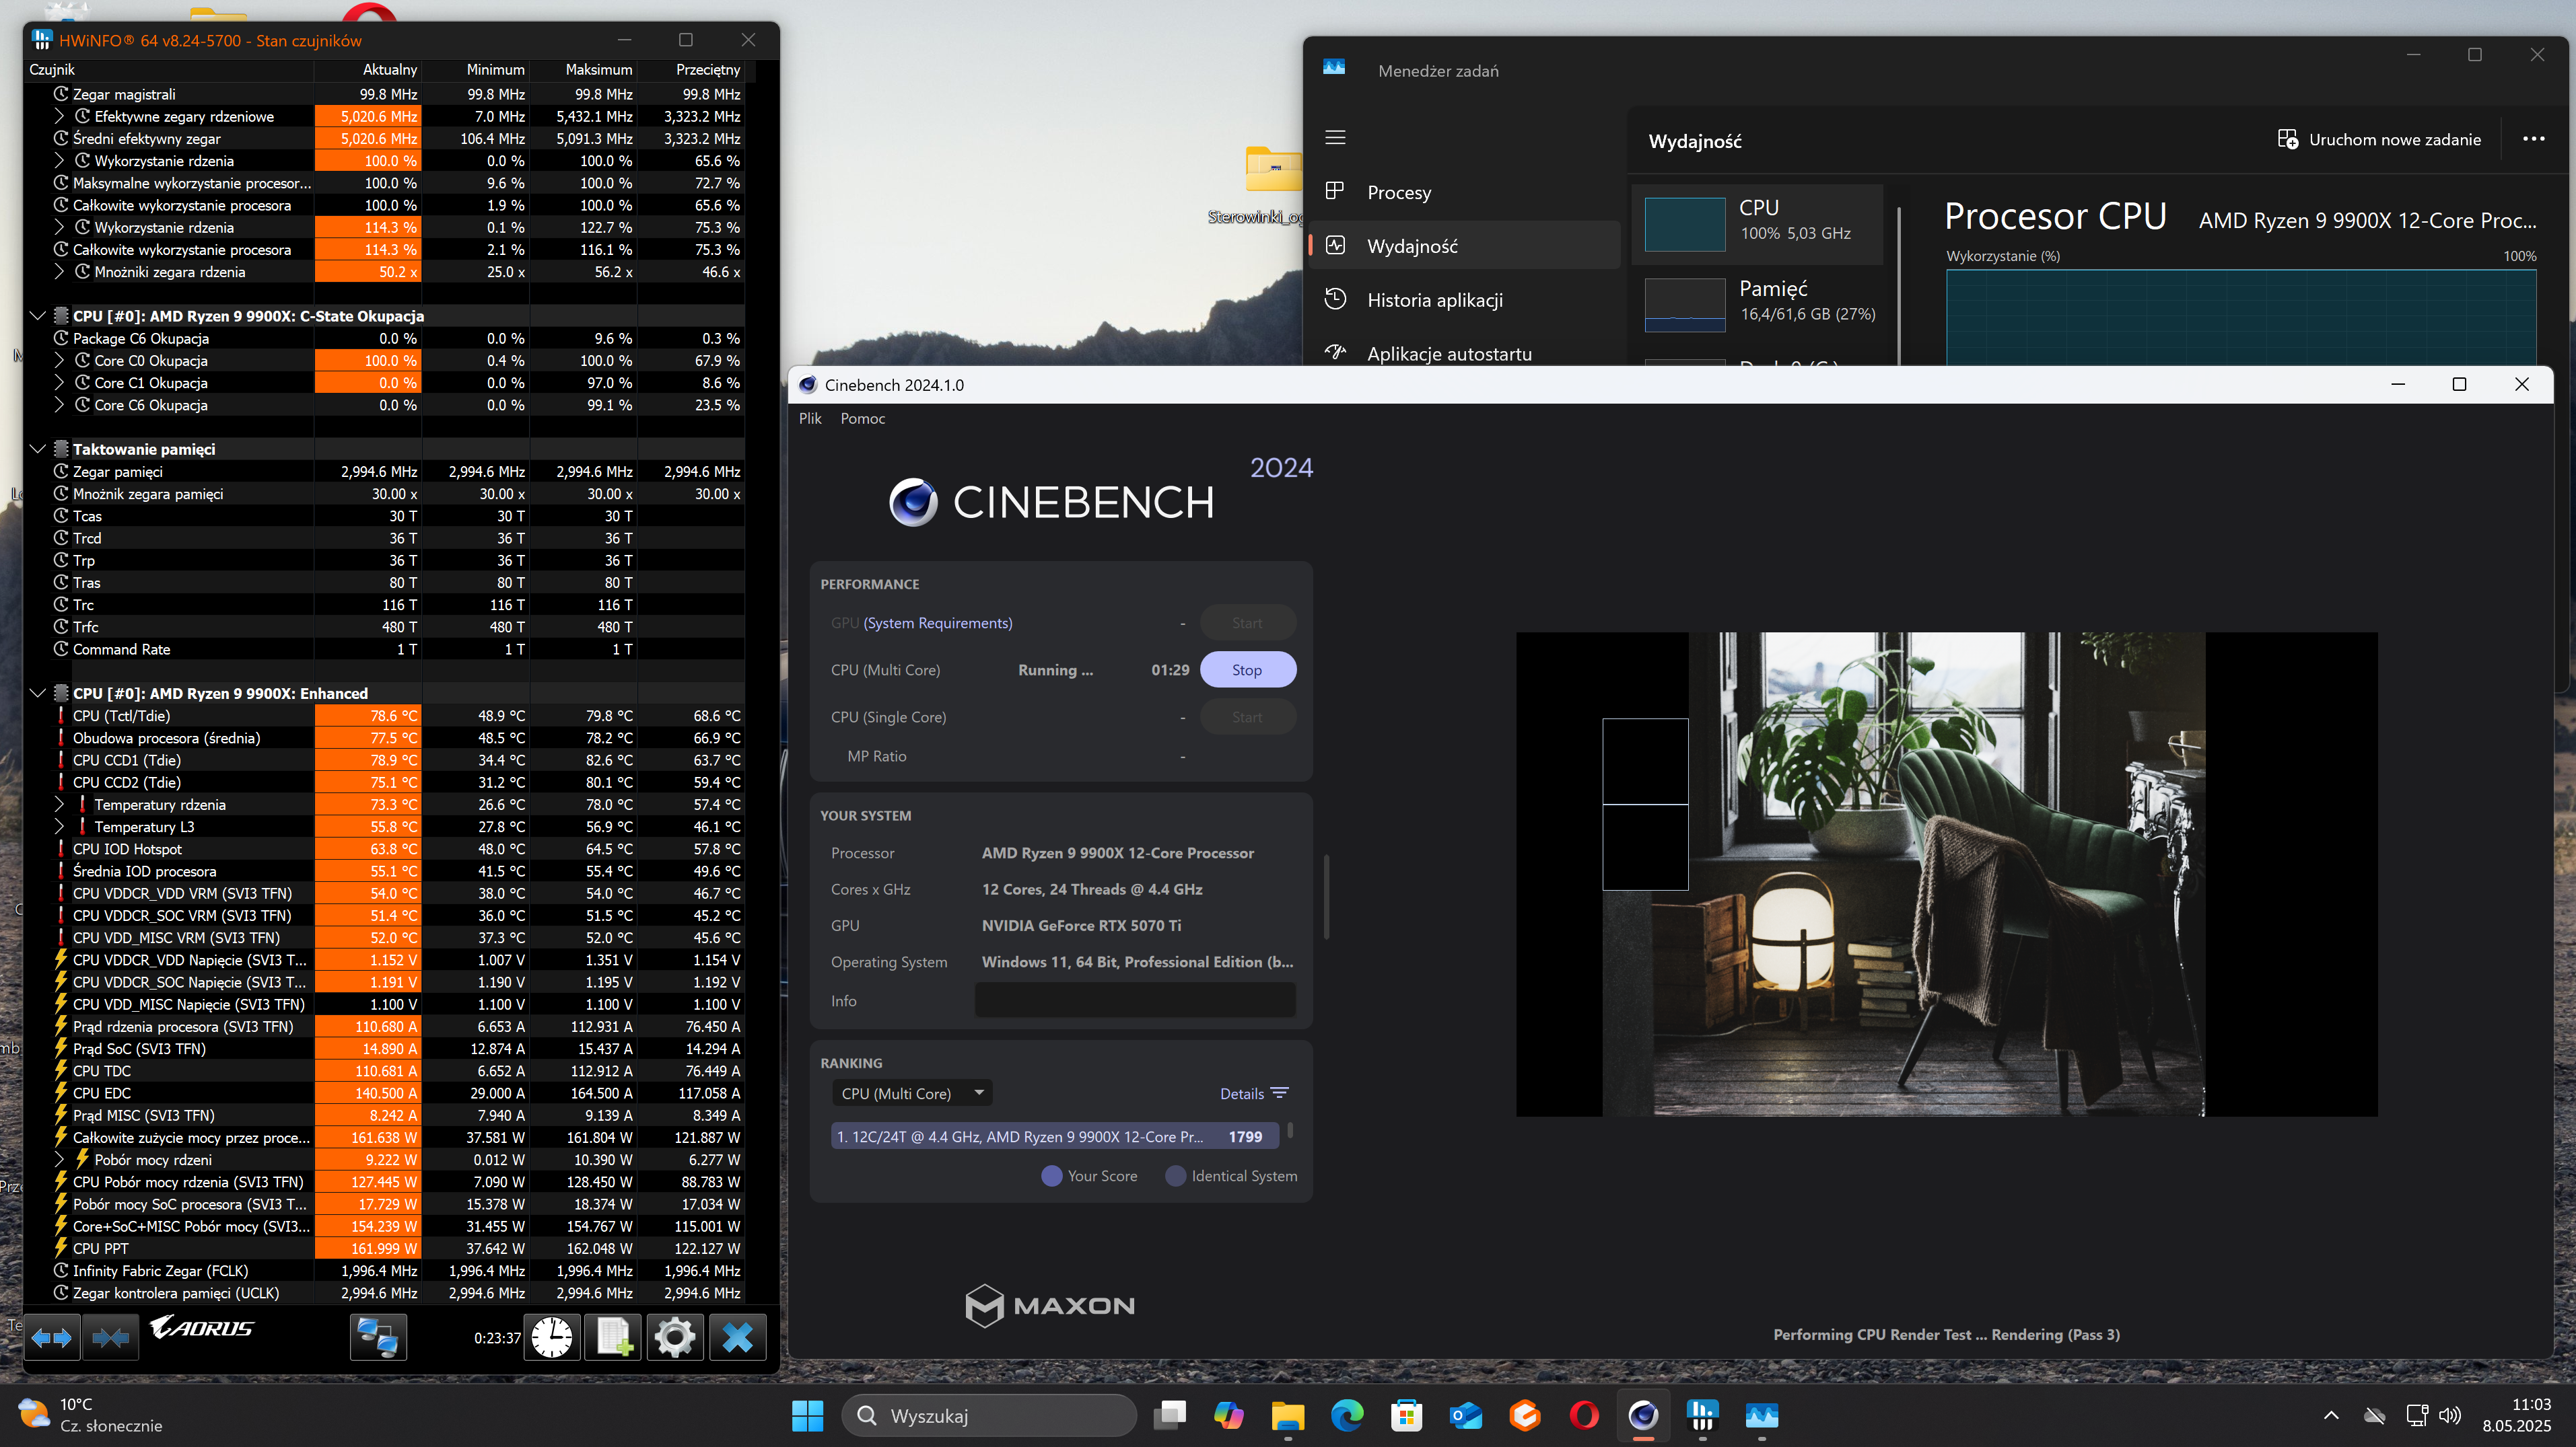Open HWiNFO network monitoring icon
This screenshot has width=2576, height=1447.
point(378,1337)
